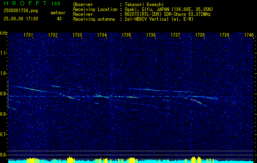This screenshot has width=257, height=163.
Task: Click the meteor count value 43
Action: point(59,19)
